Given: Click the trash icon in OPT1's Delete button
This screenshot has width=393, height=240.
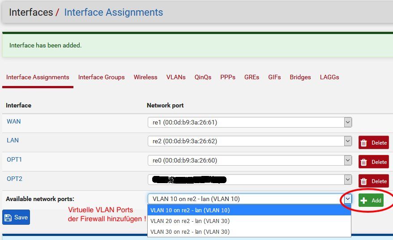Looking at the screenshot, I should (x=363, y=162).
